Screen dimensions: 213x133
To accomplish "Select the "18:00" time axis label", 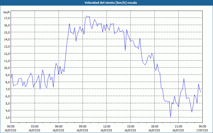I will 154,126.
